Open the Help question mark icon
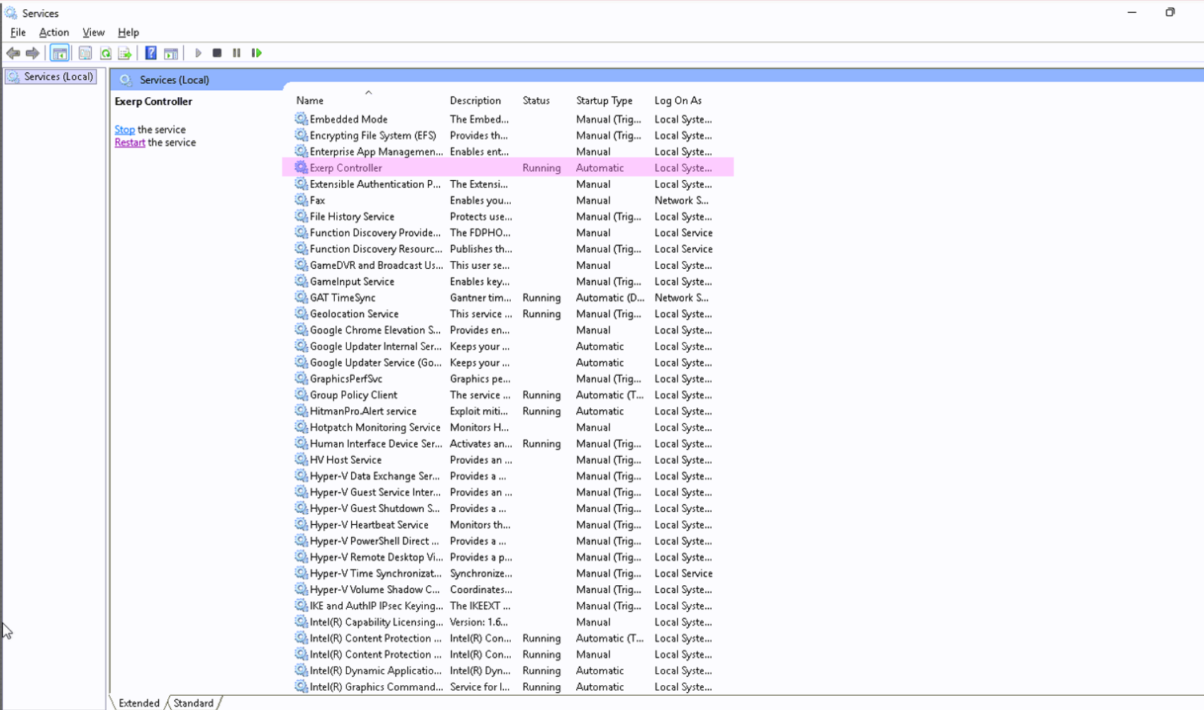The height and width of the screenshot is (710, 1204). click(x=150, y=53)
